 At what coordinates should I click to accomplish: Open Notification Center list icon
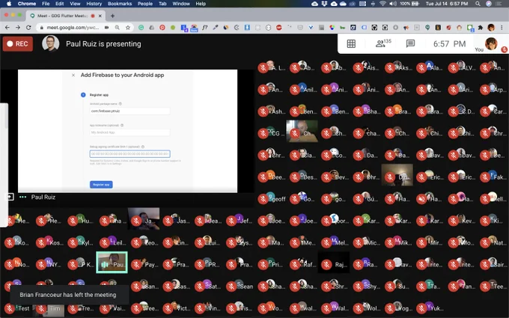click(499, 4)
